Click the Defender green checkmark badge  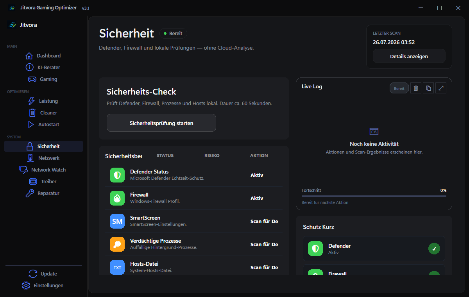[434, 249]
